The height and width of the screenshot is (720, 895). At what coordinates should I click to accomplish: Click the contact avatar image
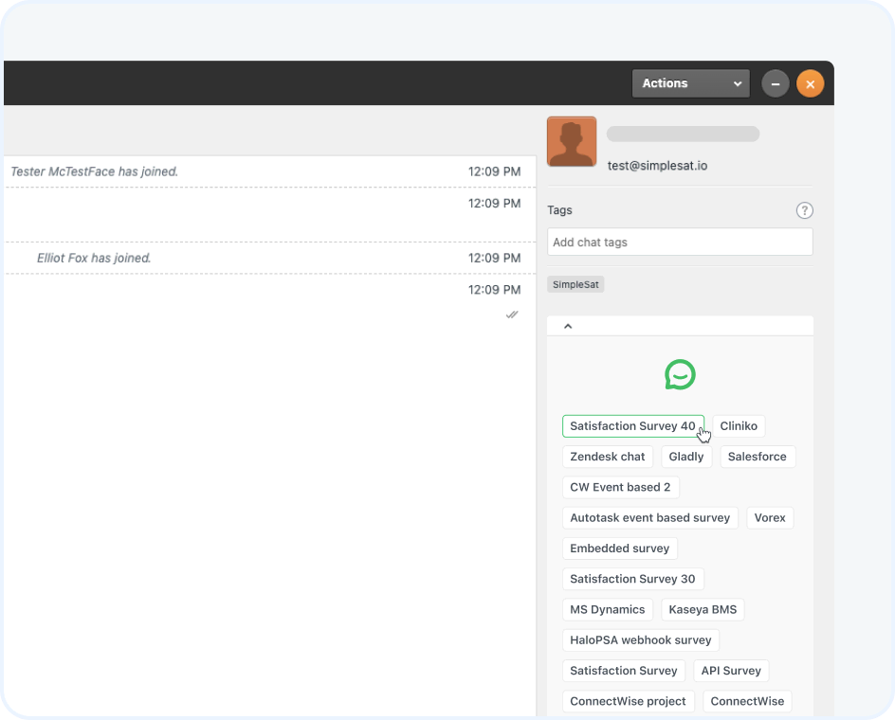click(x=571, y=139)
